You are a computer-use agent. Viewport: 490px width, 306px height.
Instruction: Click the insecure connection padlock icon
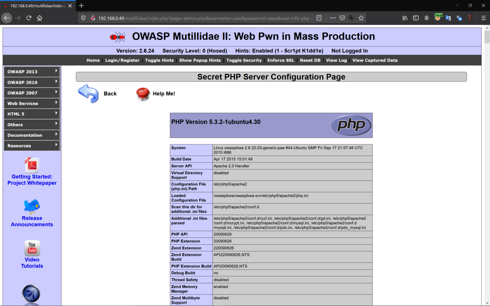click(93, 18)
